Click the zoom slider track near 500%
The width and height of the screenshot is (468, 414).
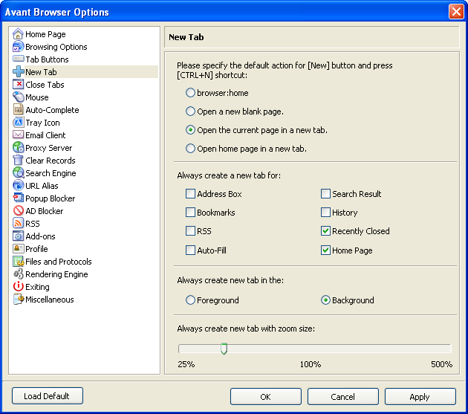click(446, 349)
